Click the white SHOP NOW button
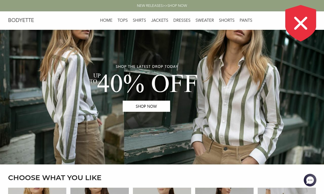Screen dimensions: 324x194 pos(146,106)
